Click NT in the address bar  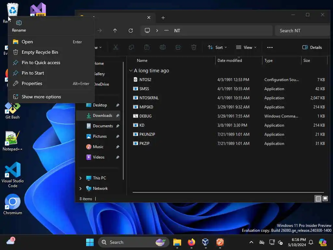click(177, 31)
